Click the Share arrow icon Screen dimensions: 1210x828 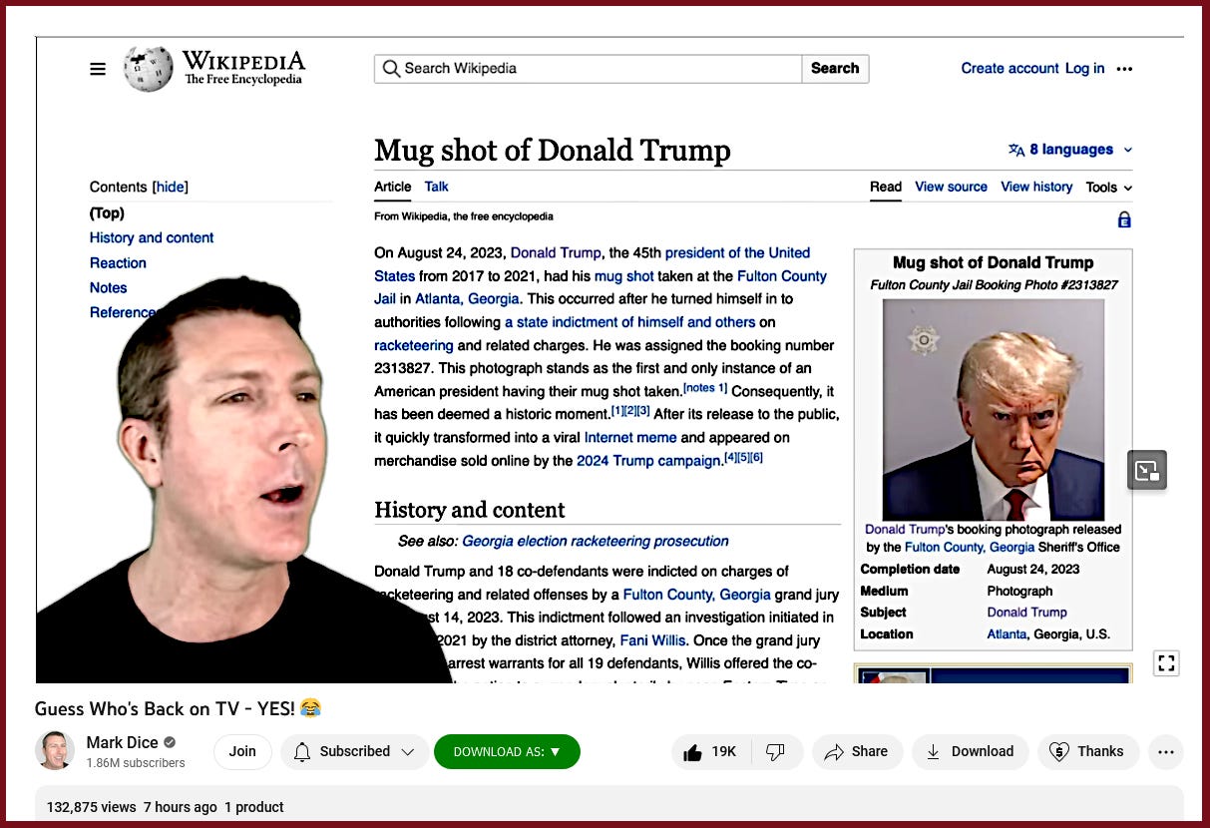point(833,752)
